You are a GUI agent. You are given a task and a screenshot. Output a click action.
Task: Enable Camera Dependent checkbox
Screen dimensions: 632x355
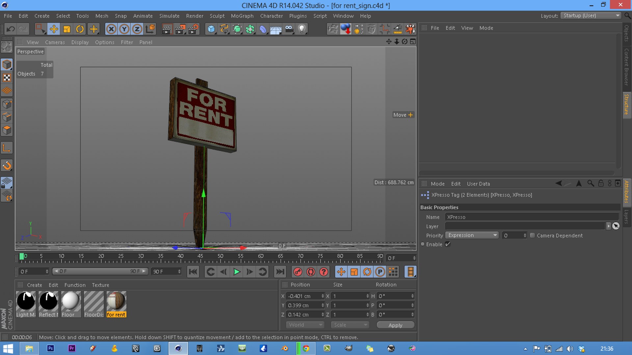pyautogui.click(x=532, y=235)
